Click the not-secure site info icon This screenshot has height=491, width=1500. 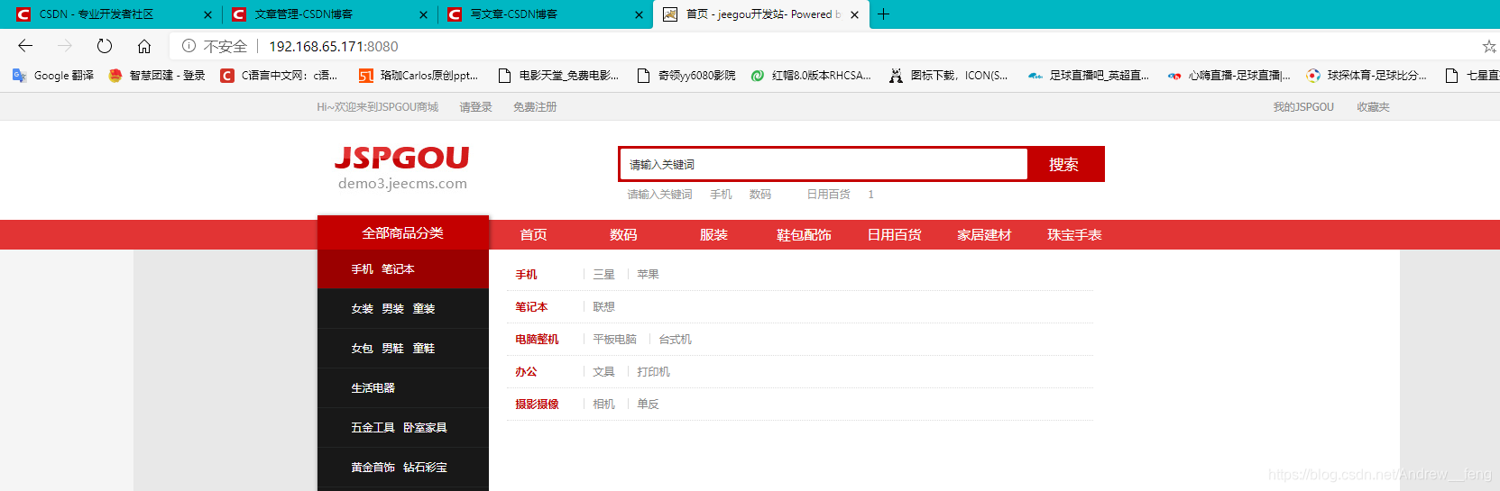[x=189, y=46]
